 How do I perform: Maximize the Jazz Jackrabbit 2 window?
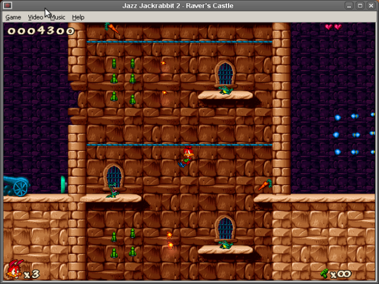(360, 5)
